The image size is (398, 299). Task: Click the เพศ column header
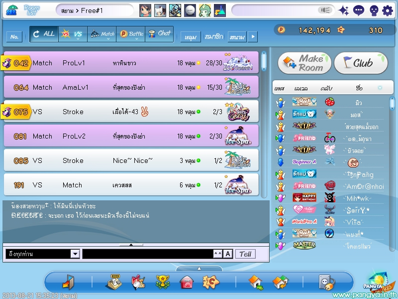point(279,89)
